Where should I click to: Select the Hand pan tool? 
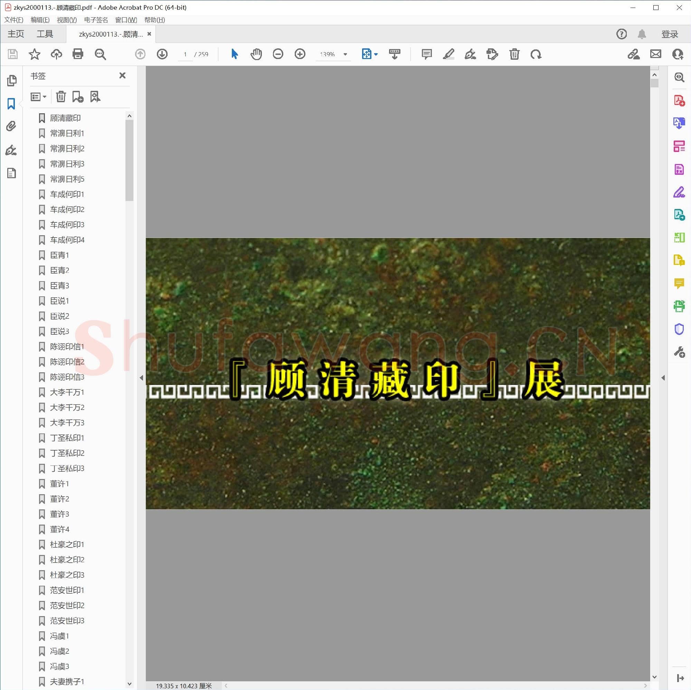click(256, 54)
